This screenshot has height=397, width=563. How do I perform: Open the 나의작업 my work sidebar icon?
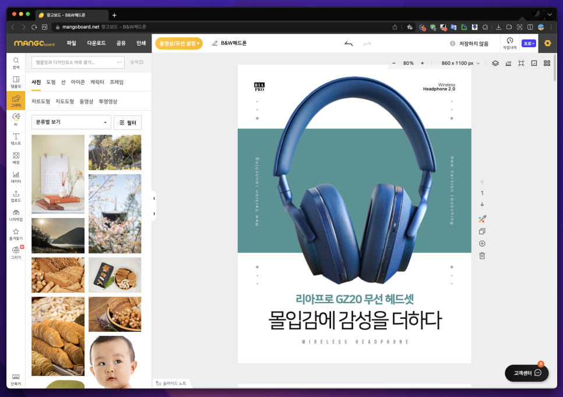pos(16,215)
